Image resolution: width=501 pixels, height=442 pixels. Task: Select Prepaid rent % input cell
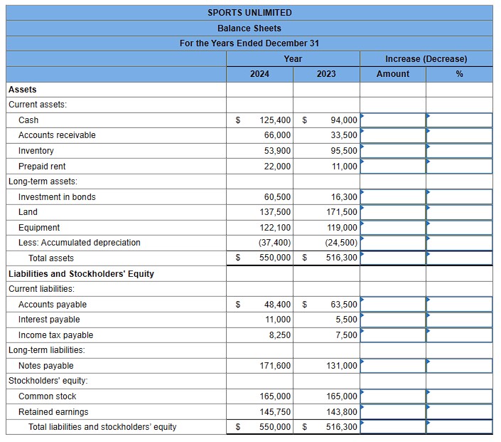460,167
